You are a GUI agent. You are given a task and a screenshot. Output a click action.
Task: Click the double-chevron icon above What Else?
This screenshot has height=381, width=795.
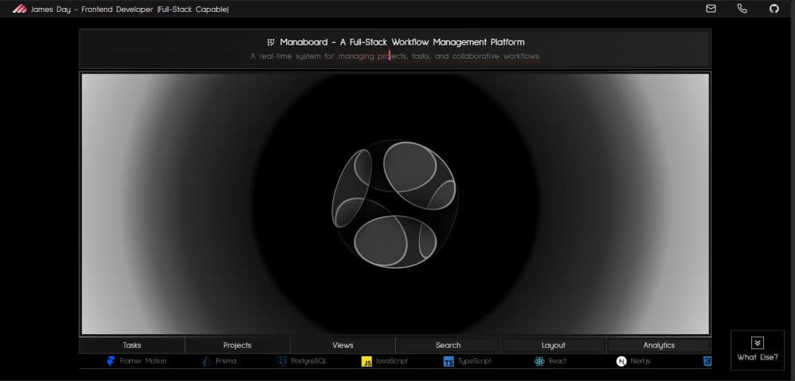coord(758,343)
